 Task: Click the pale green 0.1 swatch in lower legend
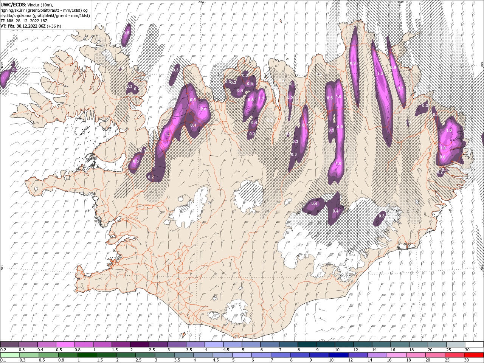click(10, 355)
